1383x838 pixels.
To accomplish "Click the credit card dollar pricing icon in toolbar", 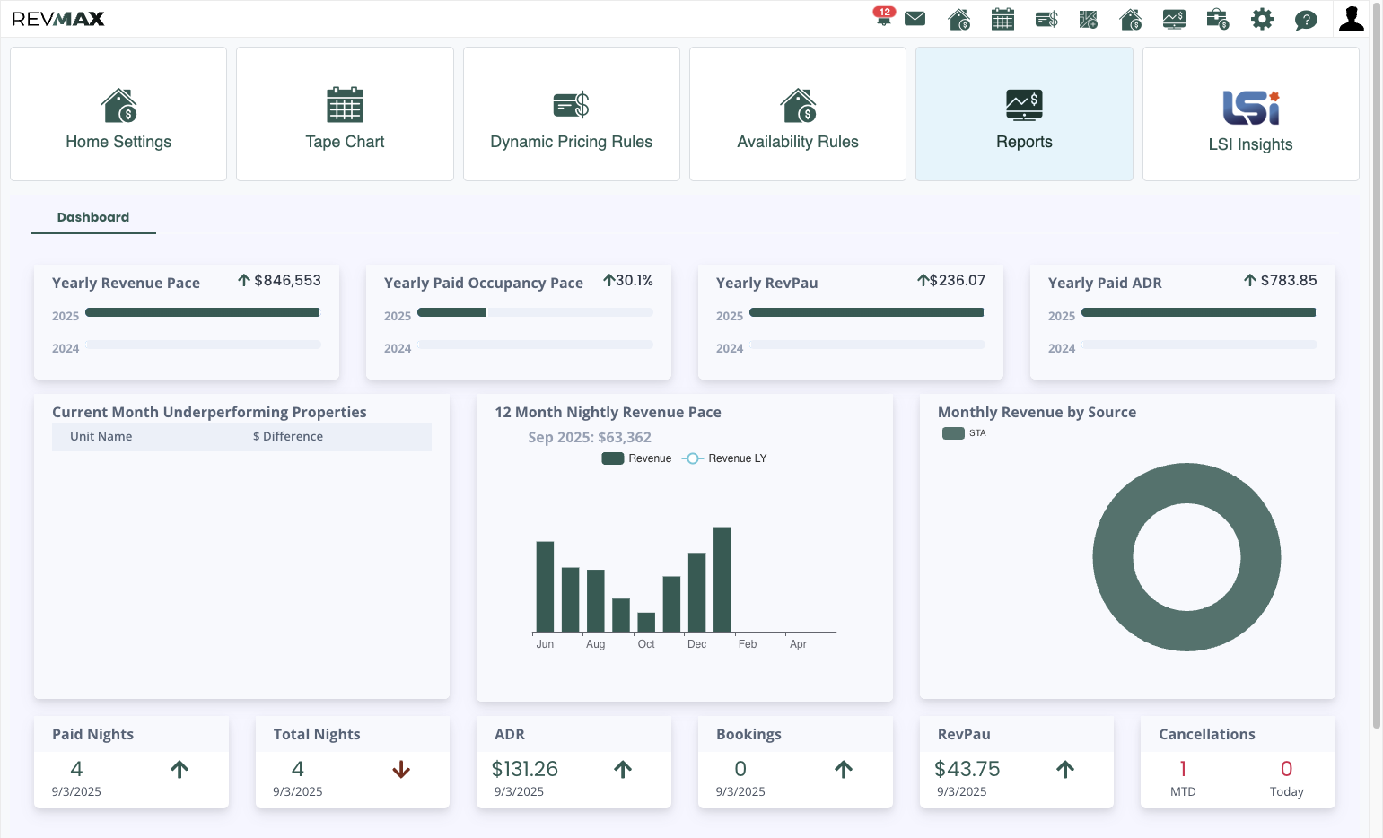I will pos(1046,19).
